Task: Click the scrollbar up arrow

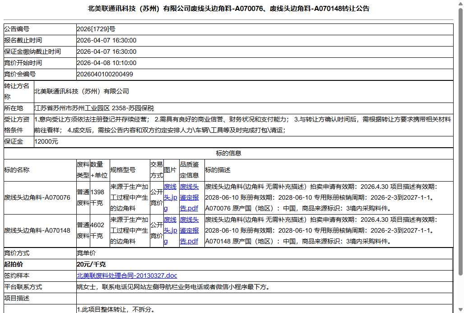Action: [x=460, y=4]
